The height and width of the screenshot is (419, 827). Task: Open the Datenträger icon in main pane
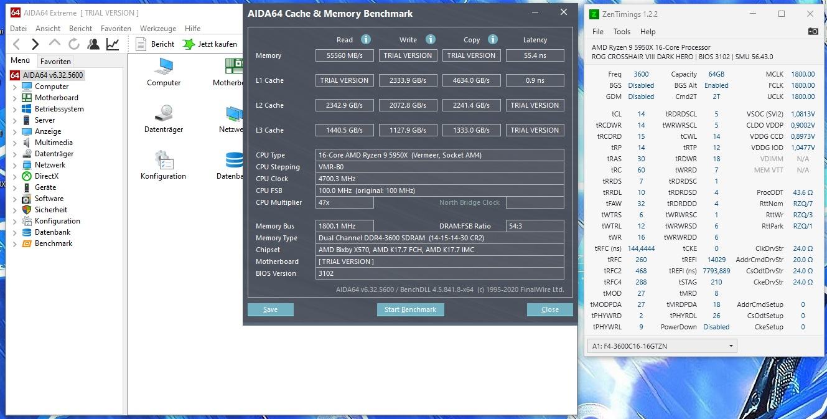pyautogui.click(x=164, y=118)
